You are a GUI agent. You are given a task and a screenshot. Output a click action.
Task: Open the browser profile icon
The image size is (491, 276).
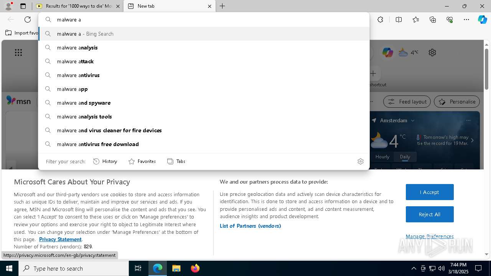click(x=8, y=6)
